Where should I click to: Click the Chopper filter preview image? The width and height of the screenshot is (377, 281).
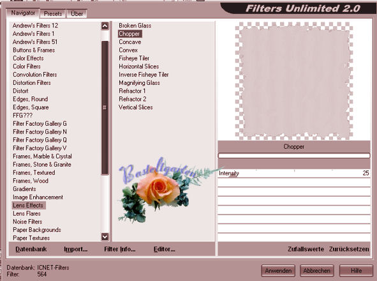pos(294,81)
